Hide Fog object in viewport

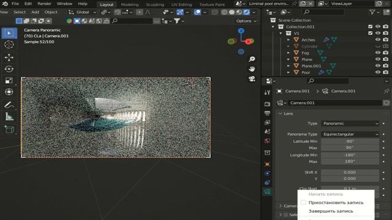(x=378, y=53)
